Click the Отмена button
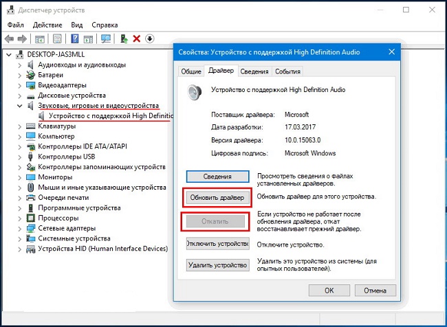The height and width of the screenshot is (327, 447). [x=375, y=291]
